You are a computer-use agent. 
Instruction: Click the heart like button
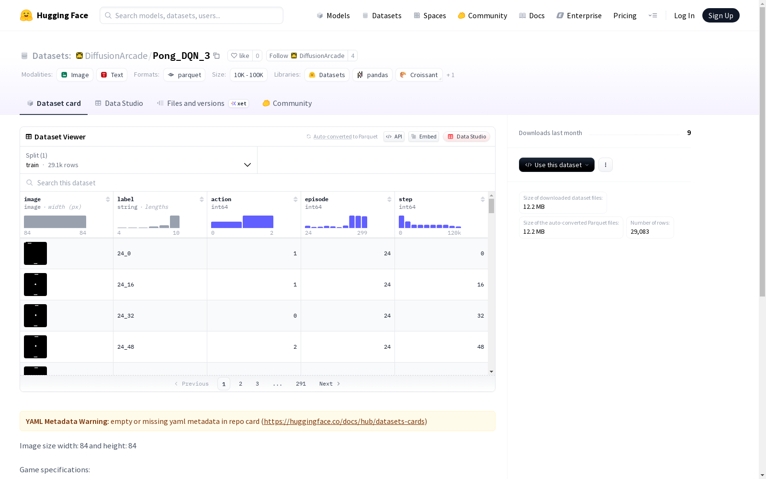(x=240, y=56)
